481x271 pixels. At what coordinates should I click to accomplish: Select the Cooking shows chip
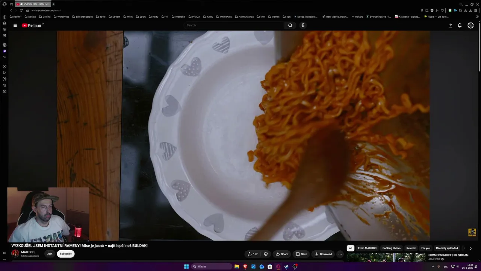(392, 248)
